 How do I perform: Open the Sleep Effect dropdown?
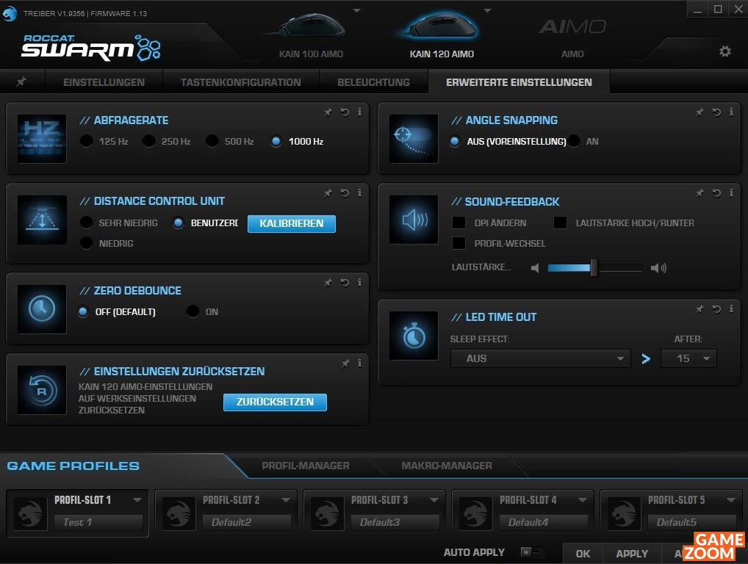click(541, 358)
